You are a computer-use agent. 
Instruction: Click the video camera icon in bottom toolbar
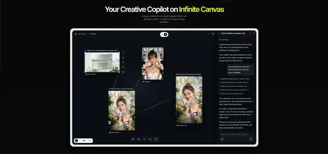tap(139, 139)
